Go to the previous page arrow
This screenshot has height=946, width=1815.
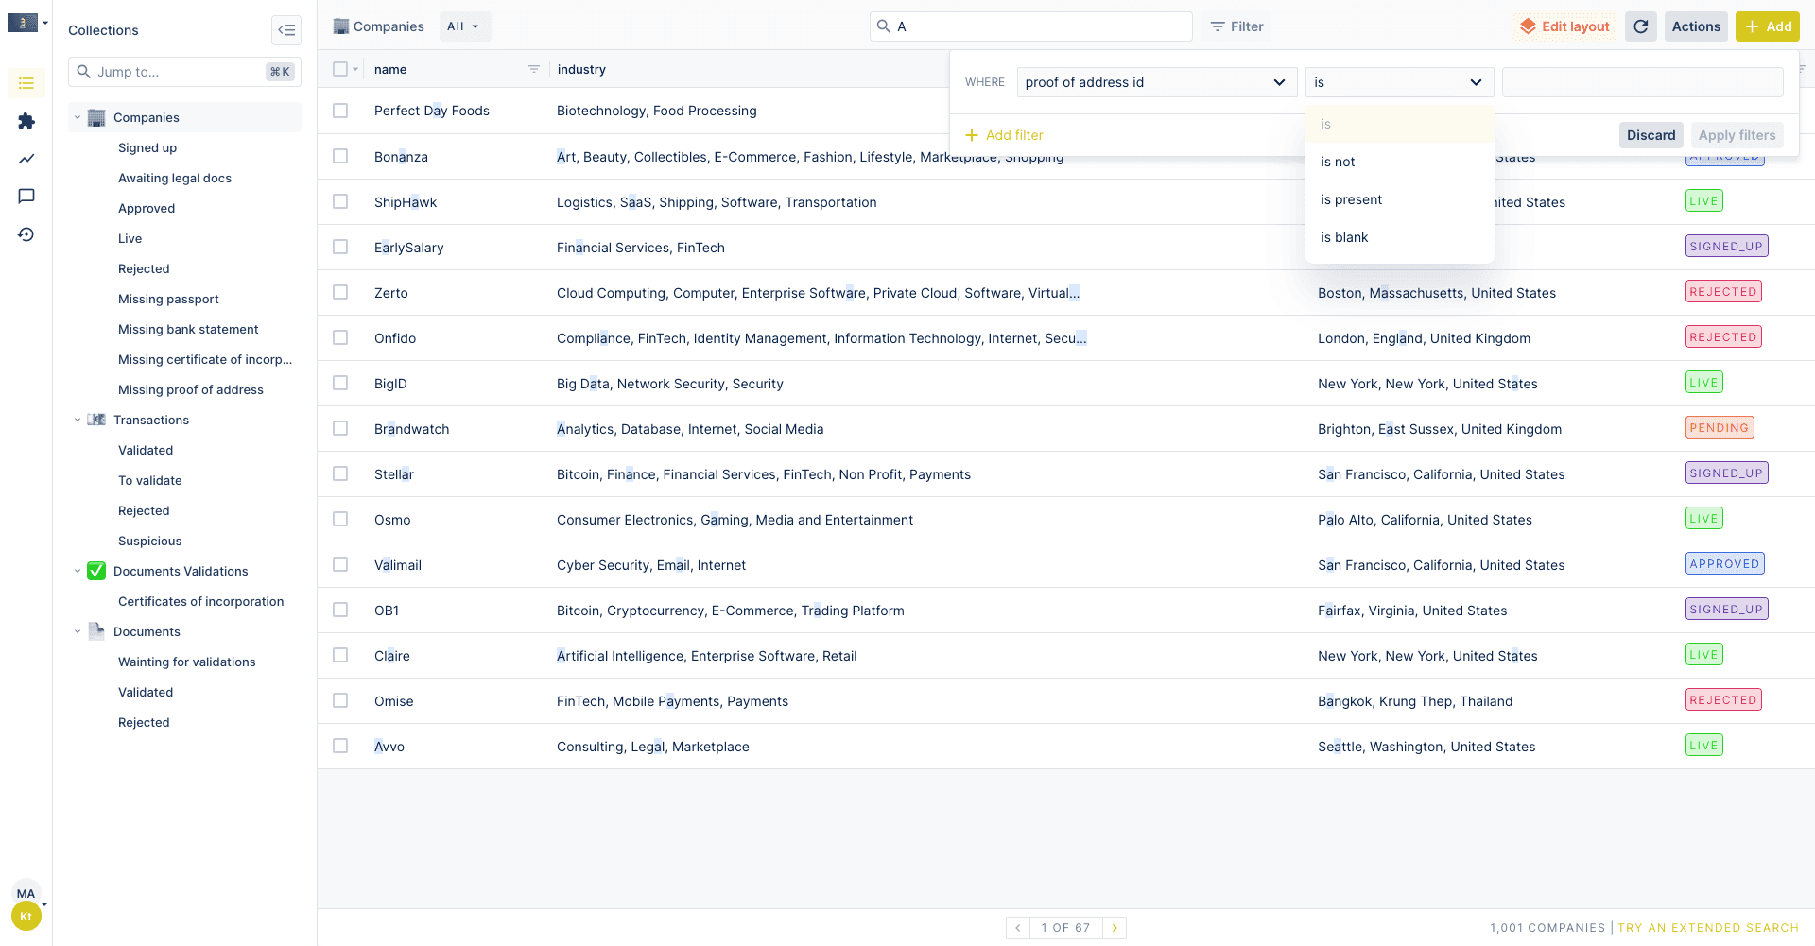pyautogui.click(x=1018, y=928)
